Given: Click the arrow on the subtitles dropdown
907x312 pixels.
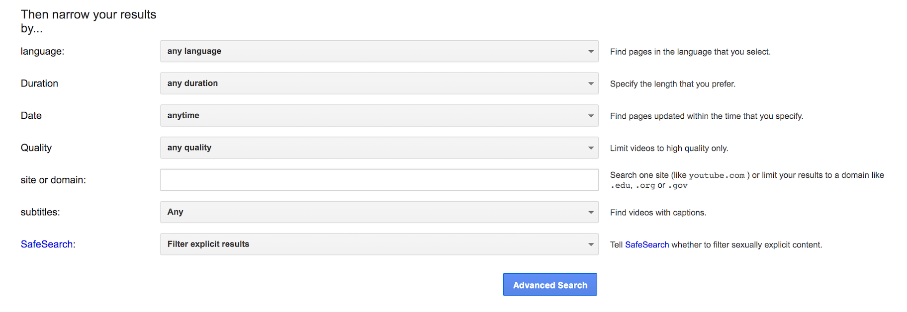Looking at the screenshot, I should click(x=591, y=212).
